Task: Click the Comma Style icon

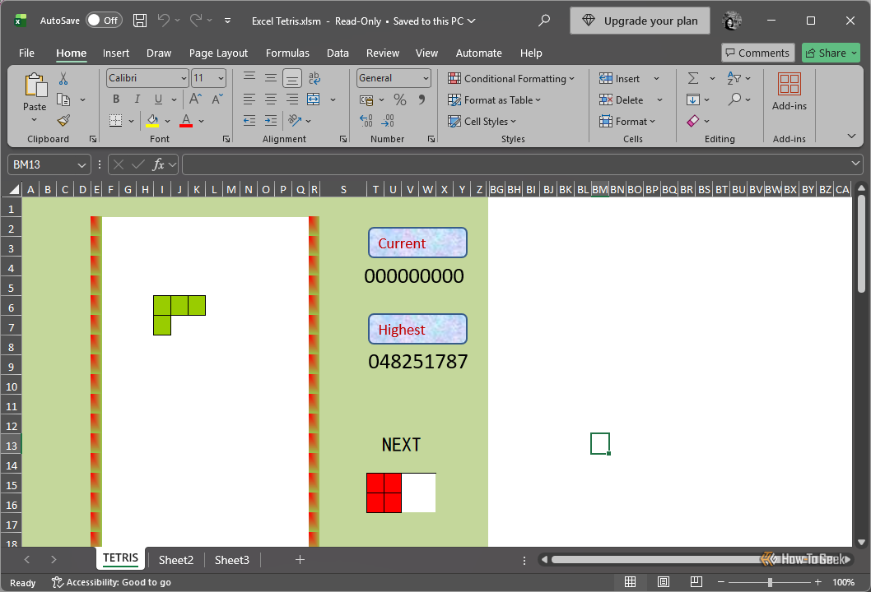Action: [x=422, y=99]
